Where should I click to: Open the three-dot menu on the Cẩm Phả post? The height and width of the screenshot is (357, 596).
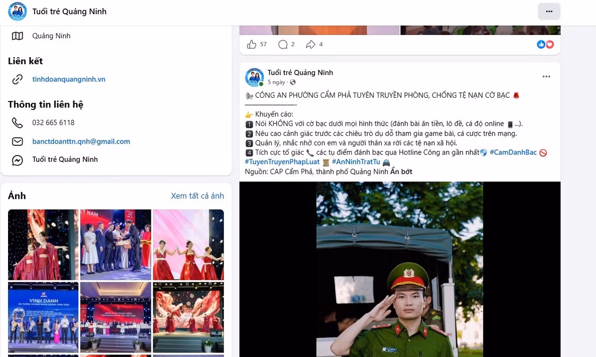tap(546, 76)
